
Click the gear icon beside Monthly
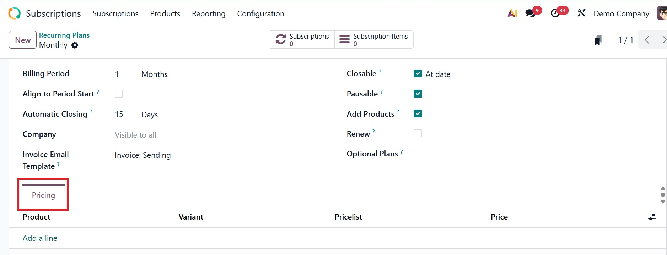pos(75,45)
